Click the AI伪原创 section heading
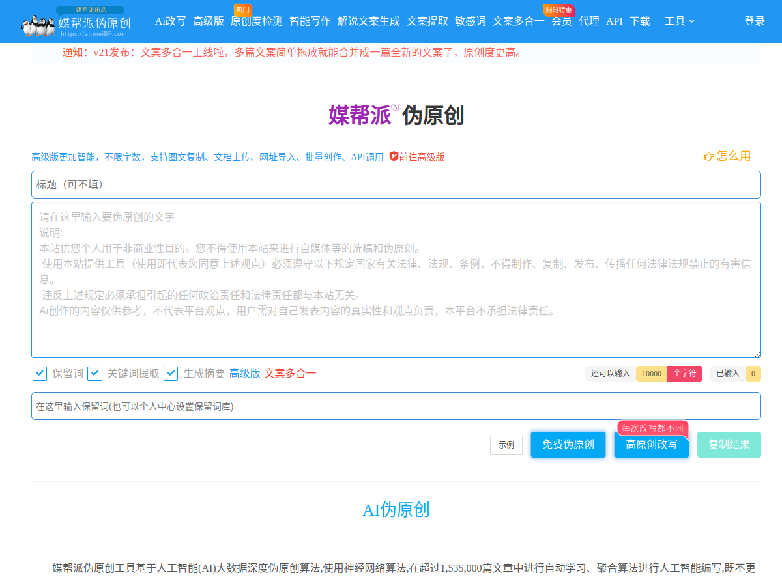The height and width of the screenshot is (586, 782). (396, 510)
